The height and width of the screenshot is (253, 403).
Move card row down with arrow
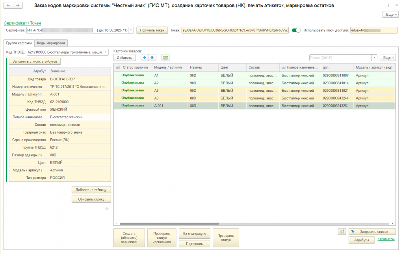coord(152,58)
